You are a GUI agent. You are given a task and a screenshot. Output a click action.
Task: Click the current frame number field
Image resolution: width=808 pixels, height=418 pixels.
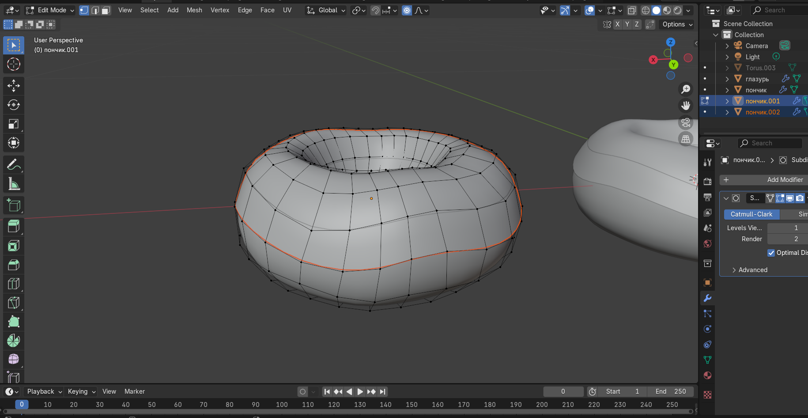[563, 391]
